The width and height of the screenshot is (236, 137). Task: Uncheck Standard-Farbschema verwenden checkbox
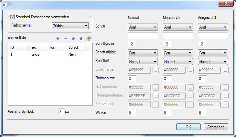[x=12, y=17]
